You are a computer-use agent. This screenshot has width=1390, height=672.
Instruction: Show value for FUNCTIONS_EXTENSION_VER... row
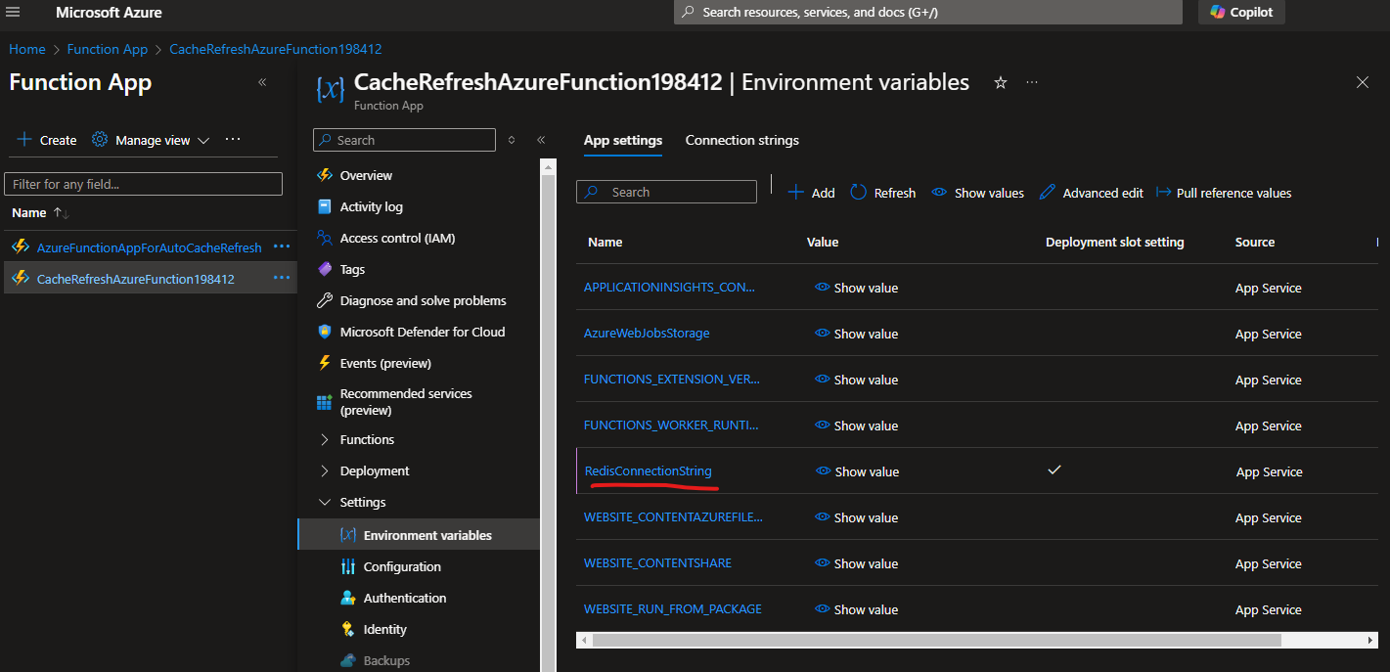pyautogui.click(x=857, y=380)
